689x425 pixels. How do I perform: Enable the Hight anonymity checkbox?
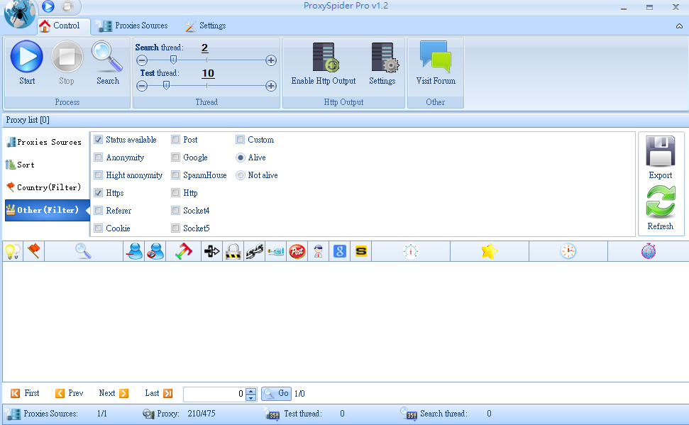(x=99, y=175)
